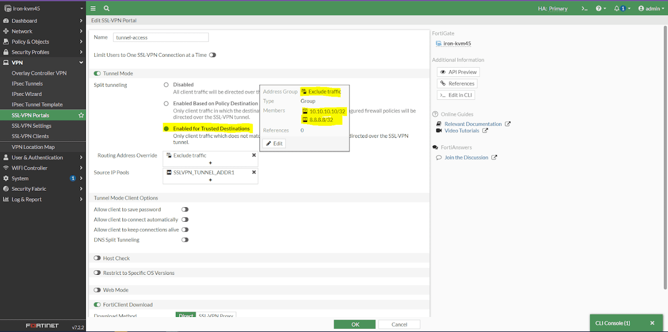Image resolution: width=668 pixels, height=332 pixels.
Task: Click the API Preview button
Action: tap(458, 72)
